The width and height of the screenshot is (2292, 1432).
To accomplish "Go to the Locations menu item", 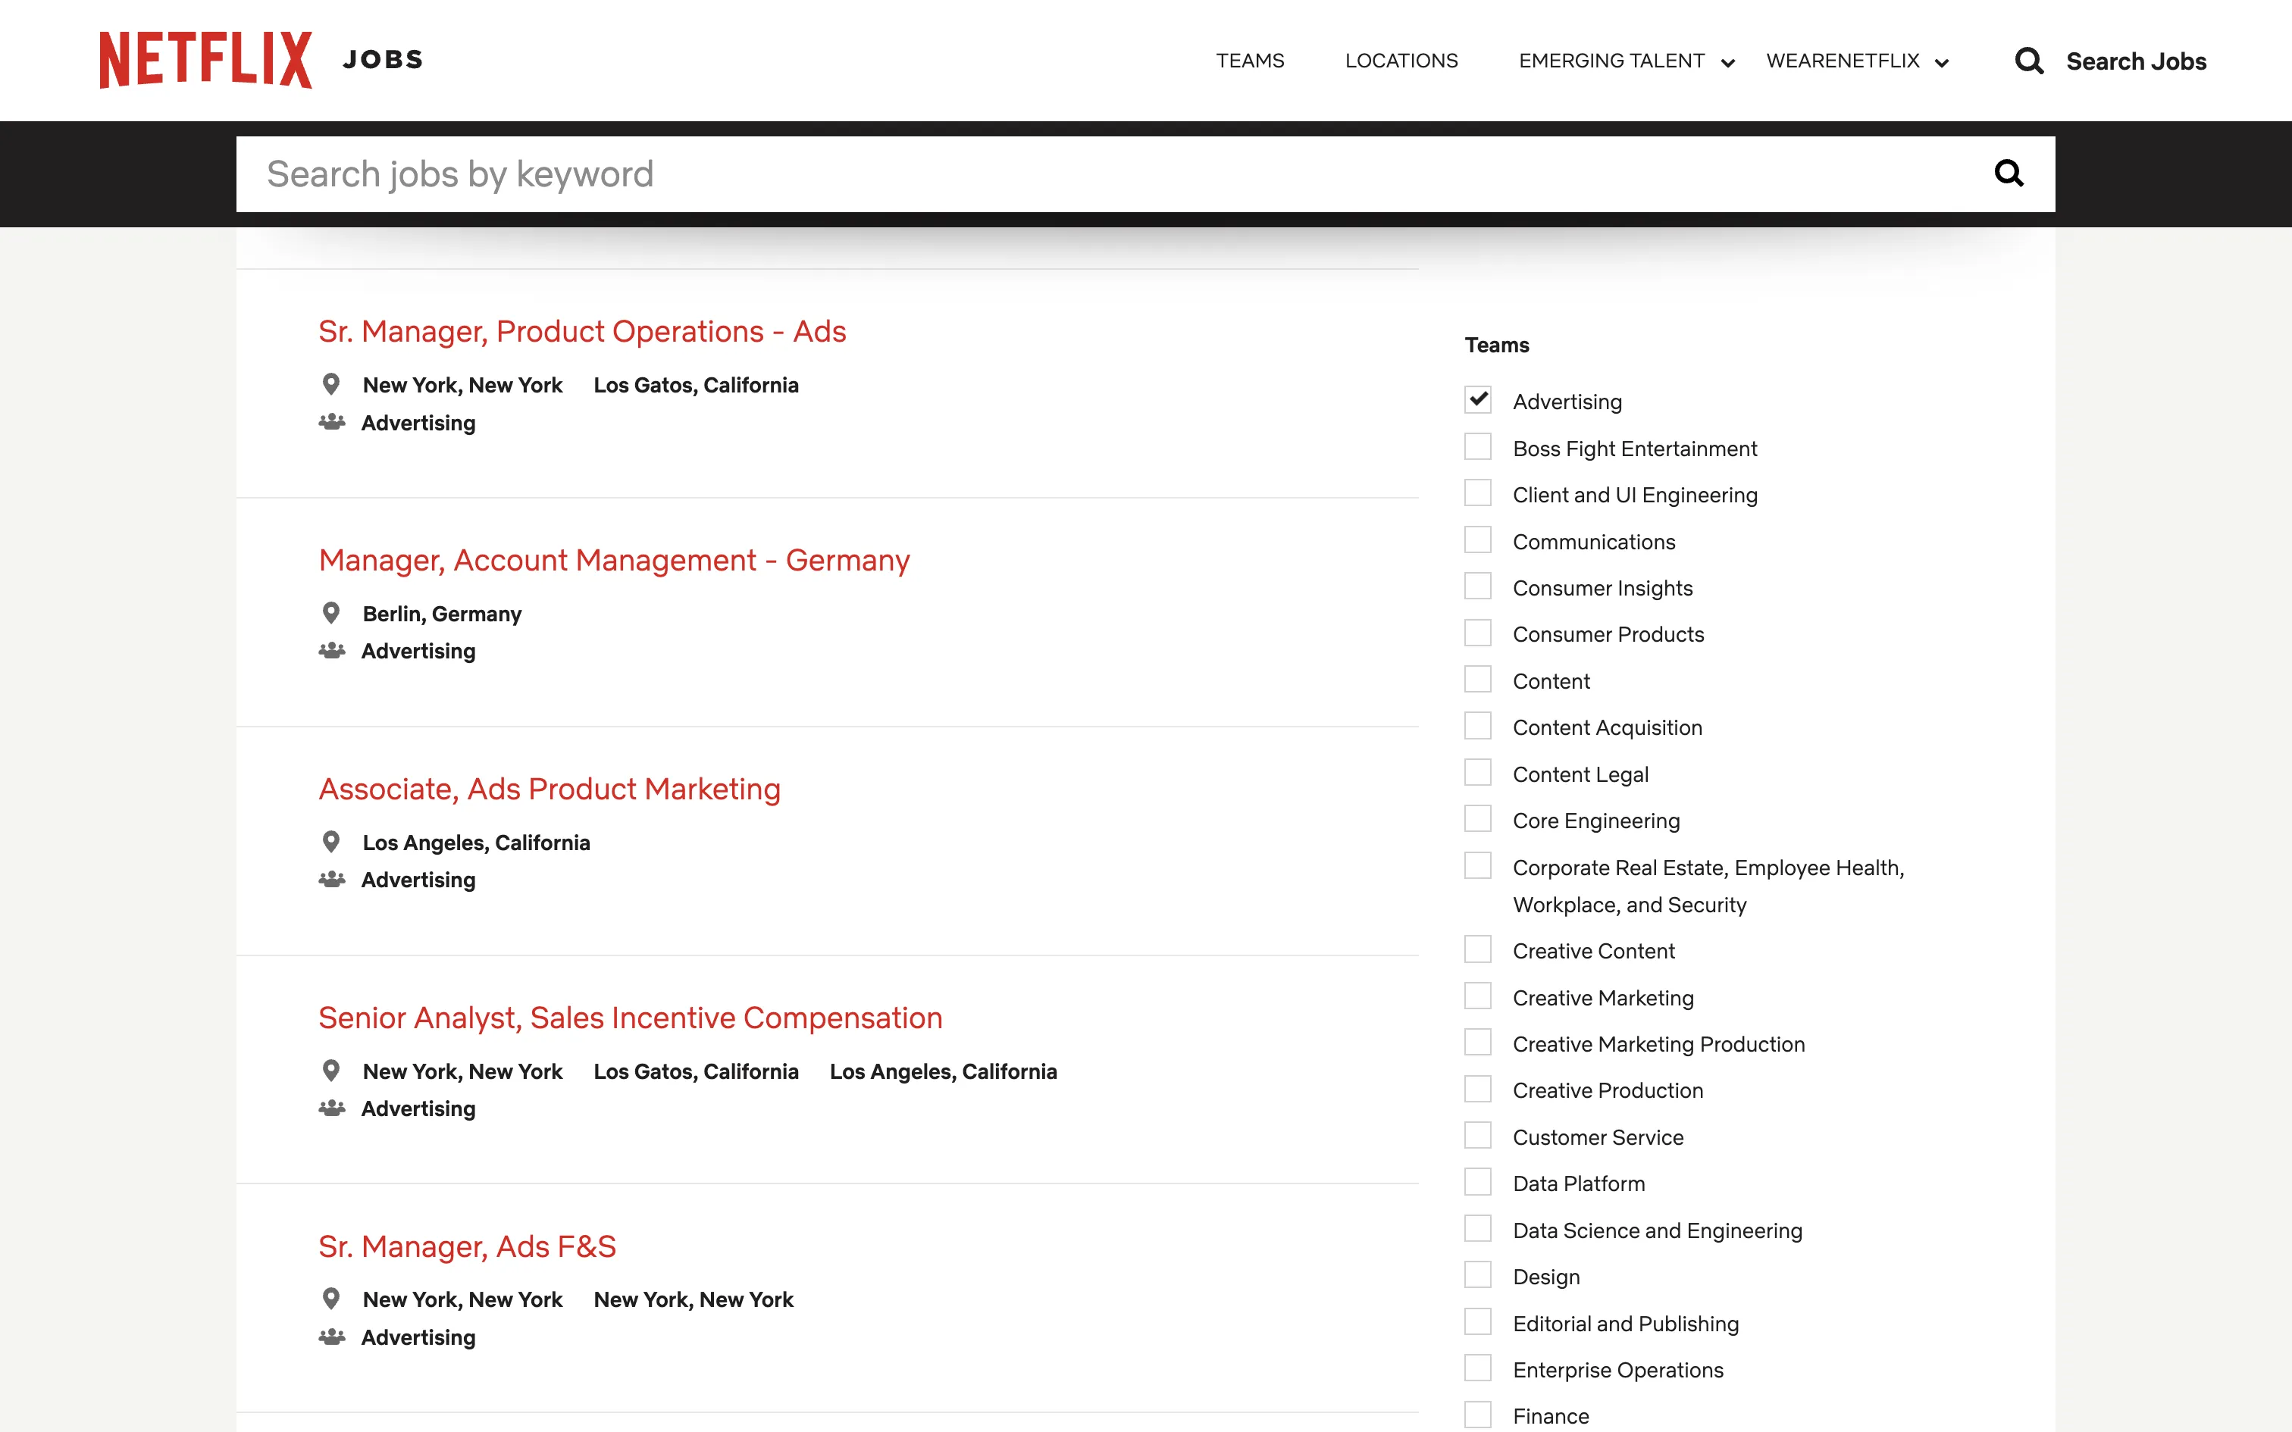I will (x=1401, y=61).
